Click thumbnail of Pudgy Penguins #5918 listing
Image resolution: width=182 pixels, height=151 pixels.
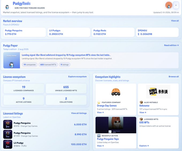point(8,124)
